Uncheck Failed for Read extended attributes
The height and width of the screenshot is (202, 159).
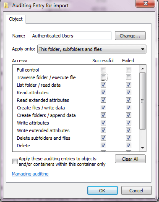[128, 100]
